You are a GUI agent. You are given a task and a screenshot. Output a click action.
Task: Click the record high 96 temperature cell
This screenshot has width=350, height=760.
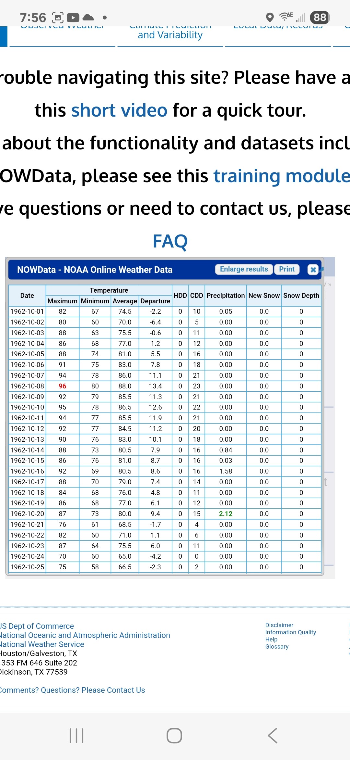63,386
